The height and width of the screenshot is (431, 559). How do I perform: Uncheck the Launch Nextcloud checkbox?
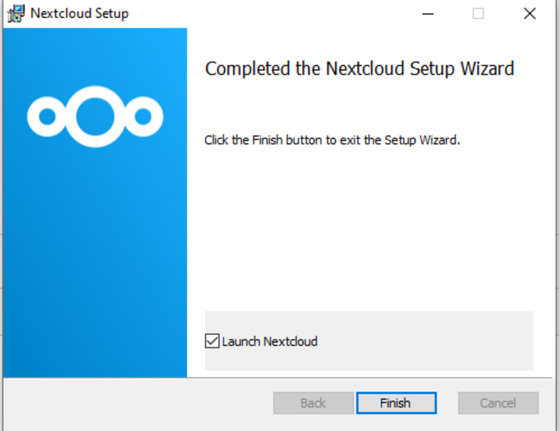click(212, 341)
